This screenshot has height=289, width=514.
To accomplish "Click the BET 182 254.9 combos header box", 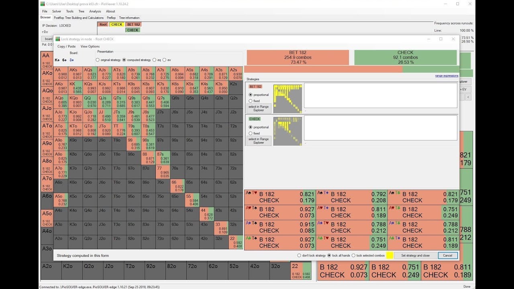I will 298,57.
